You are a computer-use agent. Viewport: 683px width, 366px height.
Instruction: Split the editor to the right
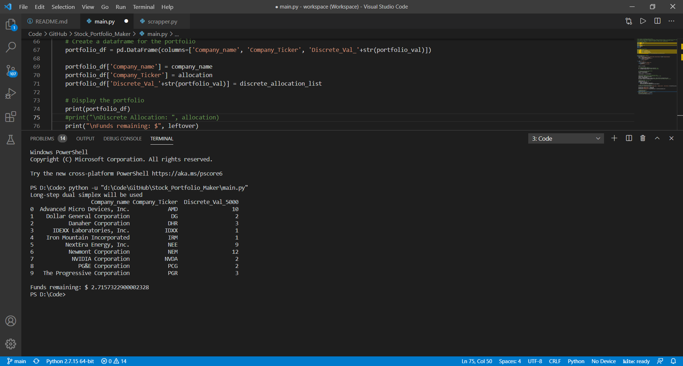pos(657,21)
